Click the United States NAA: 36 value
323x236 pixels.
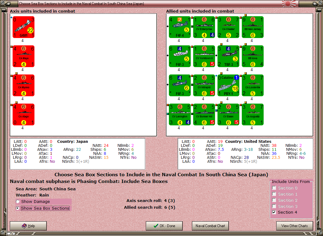coord(269,154)
